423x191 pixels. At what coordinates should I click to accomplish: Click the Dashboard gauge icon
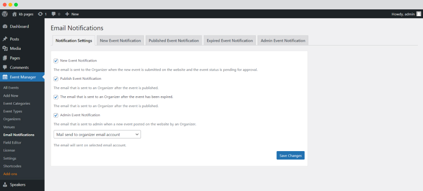(x=5, y=26)
